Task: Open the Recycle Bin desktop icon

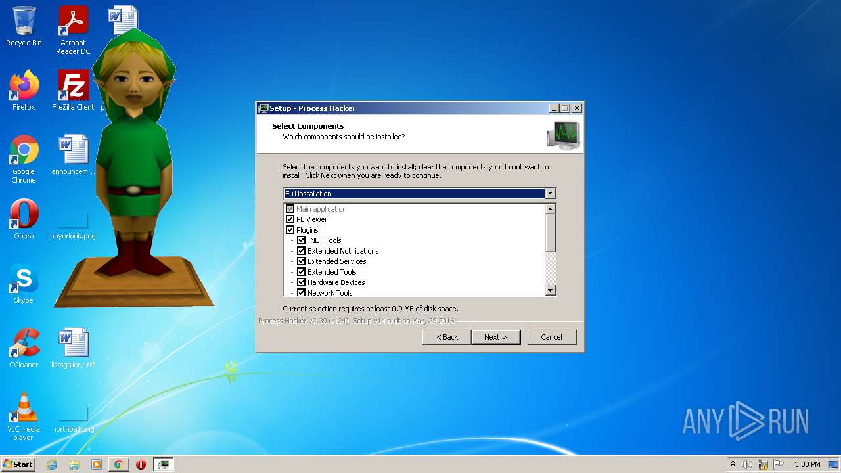Action: pyautogui.click(x=24, y=26)
